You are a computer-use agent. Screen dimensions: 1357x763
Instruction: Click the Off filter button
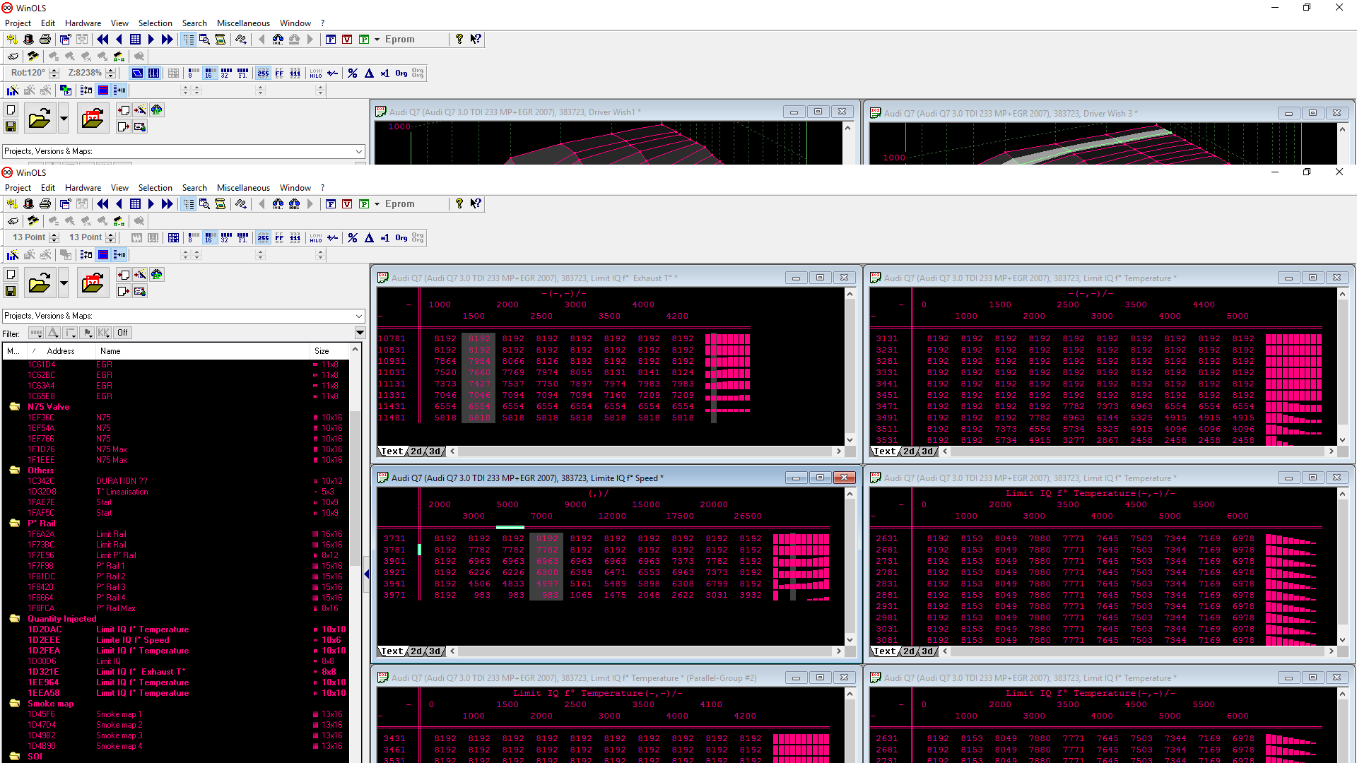(x=122, y=333)
